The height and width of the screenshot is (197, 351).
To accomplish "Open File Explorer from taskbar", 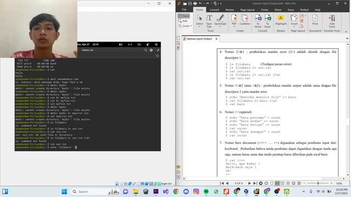I will pyautogui.click(x=135, y=192).
